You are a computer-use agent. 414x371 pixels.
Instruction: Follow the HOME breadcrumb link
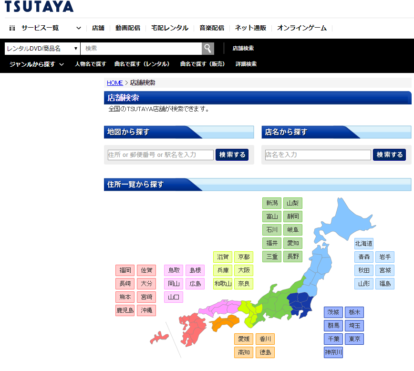(114, 83)
